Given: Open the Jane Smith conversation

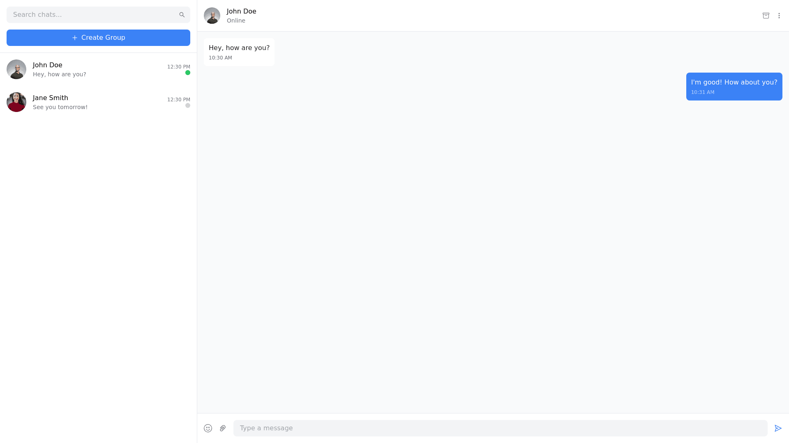Looking at the screenshot, I should pyautogui.click(x=99, y=102).
